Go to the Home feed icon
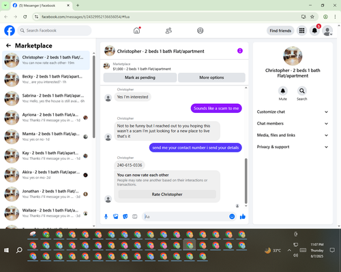The width and height of the screenshot is (341, 272). 136,31
